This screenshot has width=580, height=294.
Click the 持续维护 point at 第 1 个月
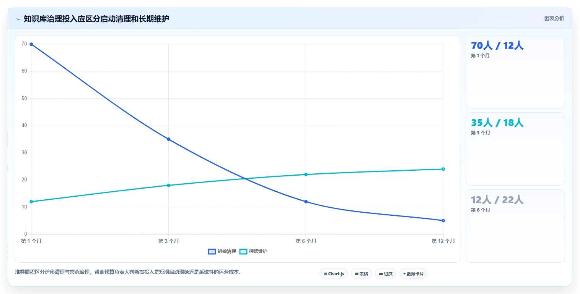[31, 202]
